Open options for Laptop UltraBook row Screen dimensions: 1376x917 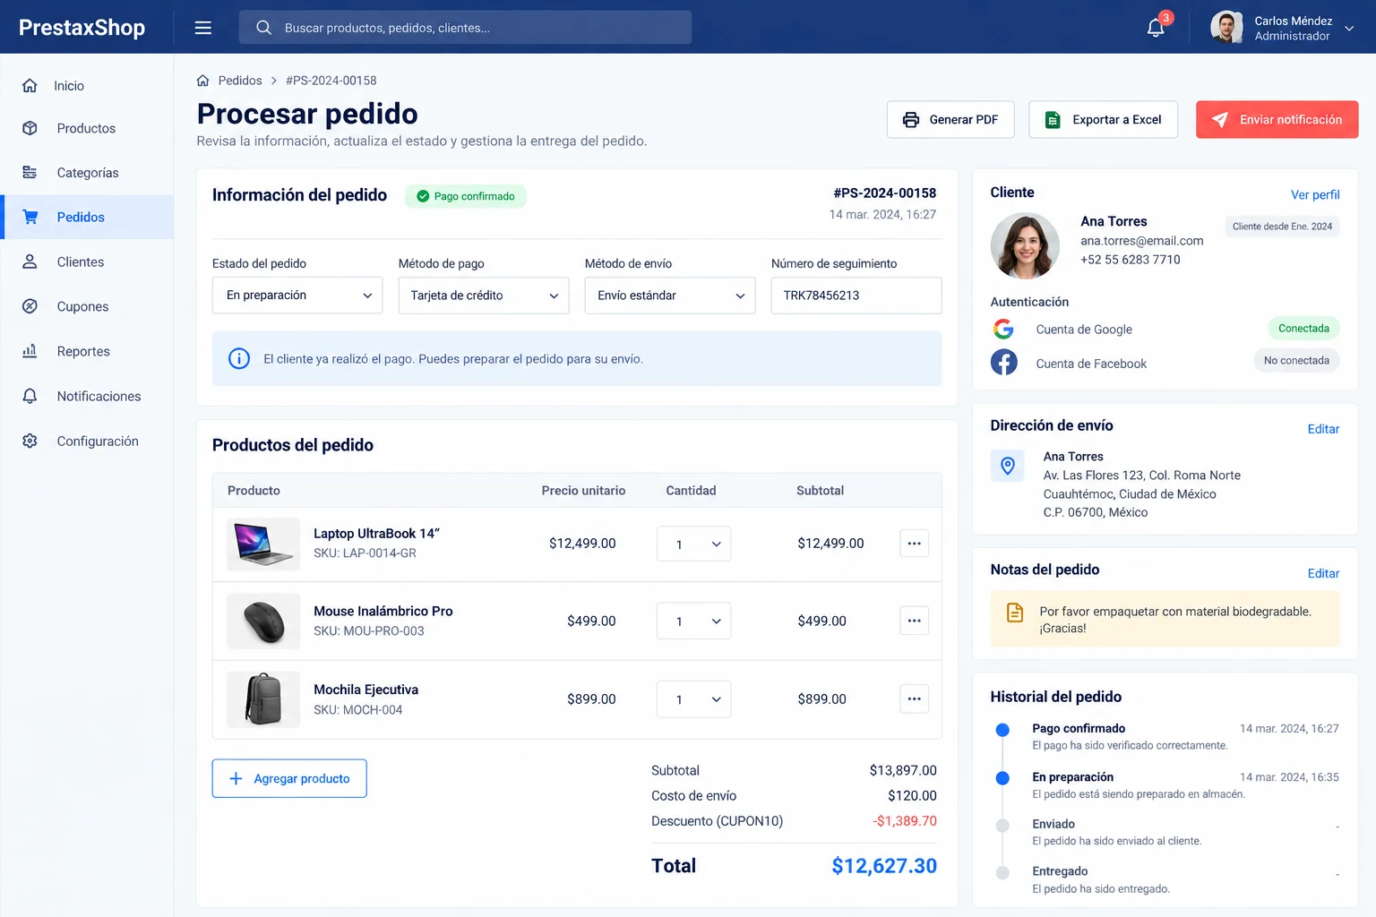pyautogui.click(x=914, y=544)
